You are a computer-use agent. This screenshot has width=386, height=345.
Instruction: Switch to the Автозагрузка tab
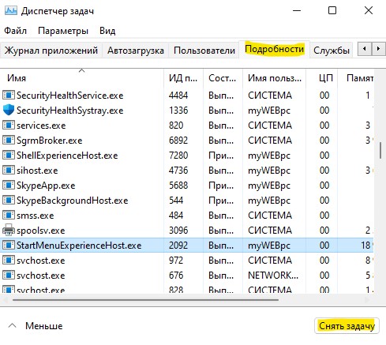tap(136, 50)
